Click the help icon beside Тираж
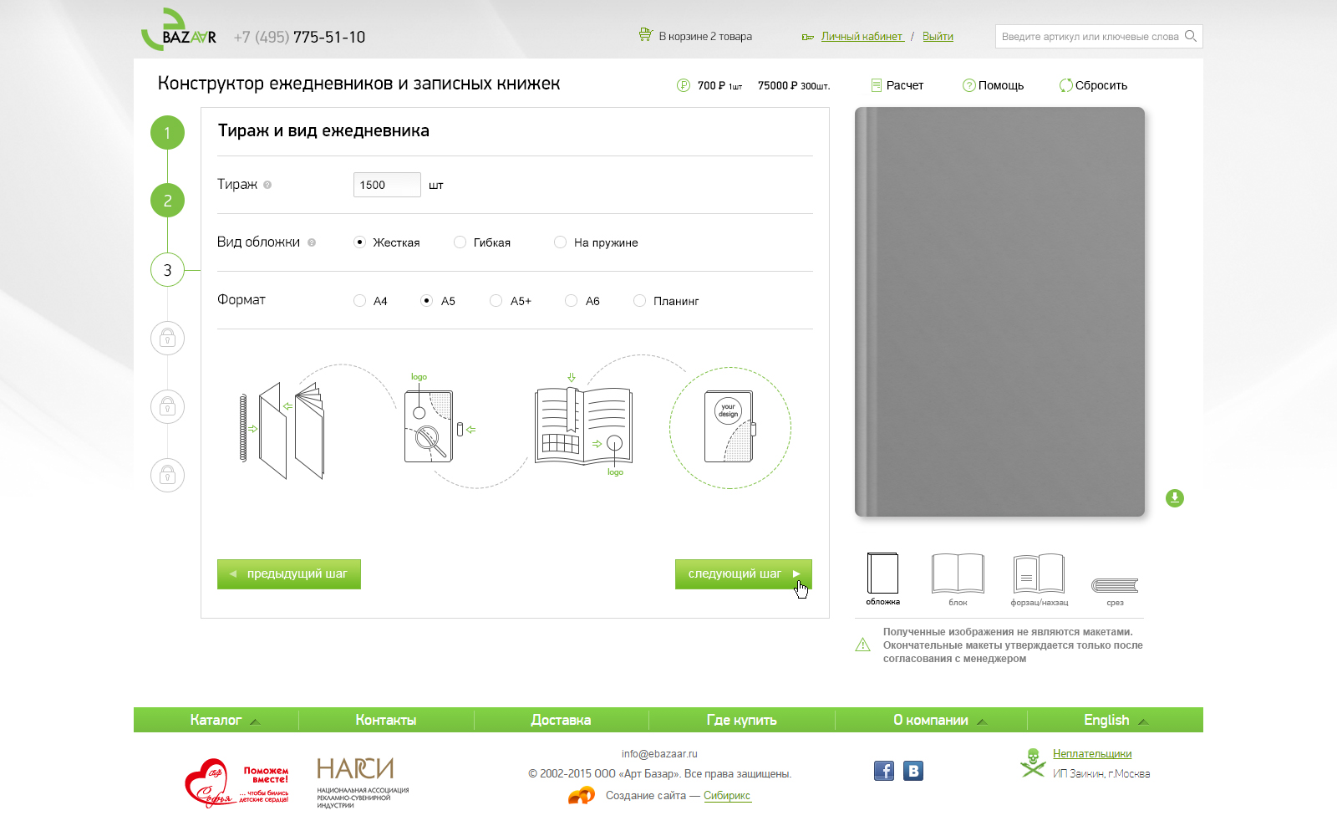This screenshot has width=1337, height=836. click(x=267, y=185)
